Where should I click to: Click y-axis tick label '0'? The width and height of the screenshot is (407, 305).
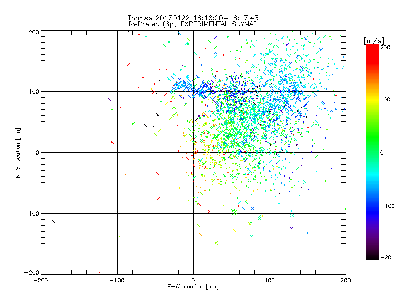pyautogui.click(x=37, y=152)
